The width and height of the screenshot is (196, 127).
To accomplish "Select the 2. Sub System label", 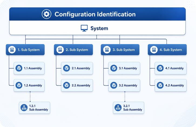I will [77, 50].
